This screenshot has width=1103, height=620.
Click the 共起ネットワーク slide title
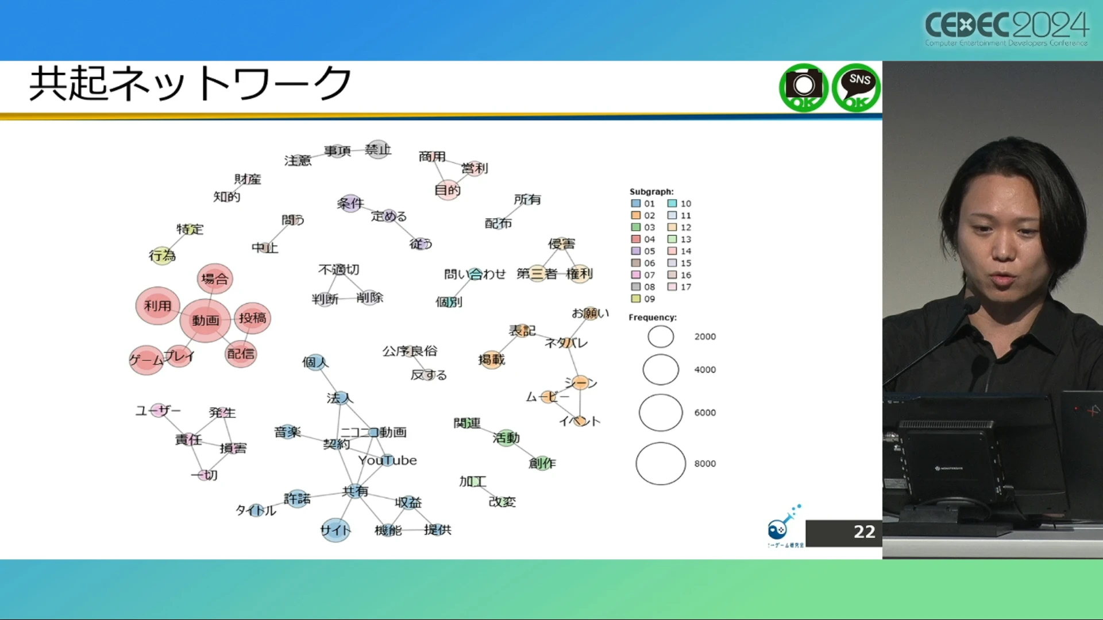(x=190, y=84)
